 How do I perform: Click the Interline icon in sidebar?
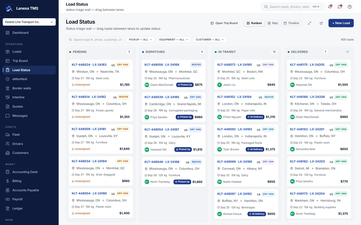click(x=8, y=97)
